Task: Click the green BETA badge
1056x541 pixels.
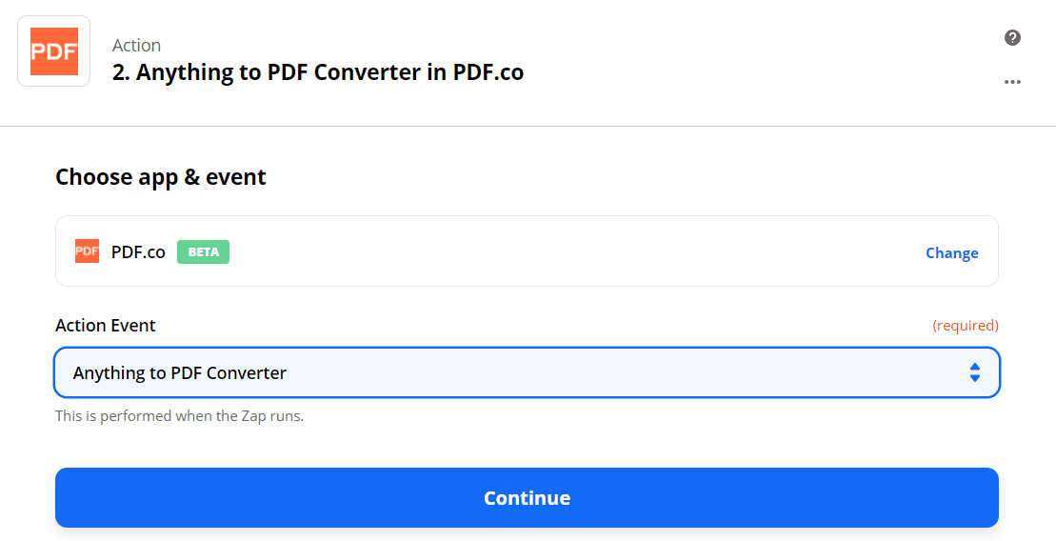Action: (x=203, y=252)
